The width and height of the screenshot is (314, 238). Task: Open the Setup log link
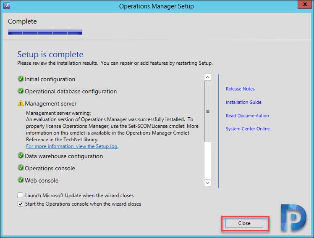tap(72, 146)
